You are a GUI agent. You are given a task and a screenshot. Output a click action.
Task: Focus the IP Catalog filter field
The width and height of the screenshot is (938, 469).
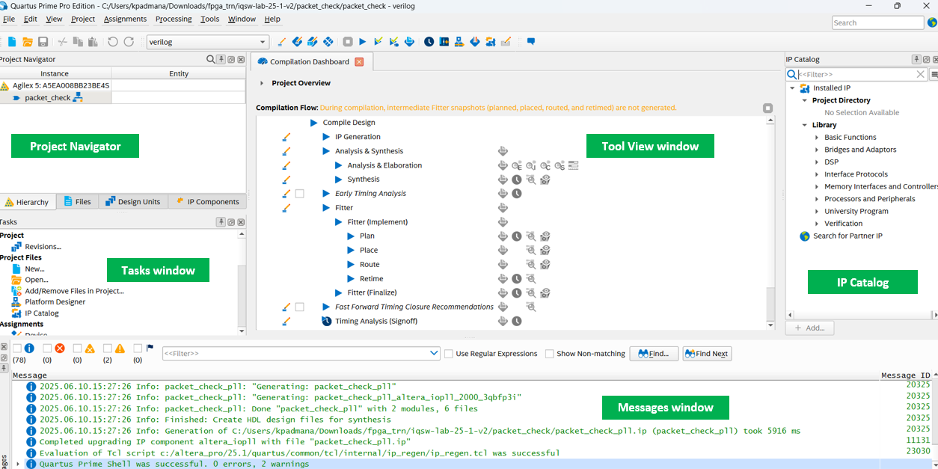click(x=857, y=75)
